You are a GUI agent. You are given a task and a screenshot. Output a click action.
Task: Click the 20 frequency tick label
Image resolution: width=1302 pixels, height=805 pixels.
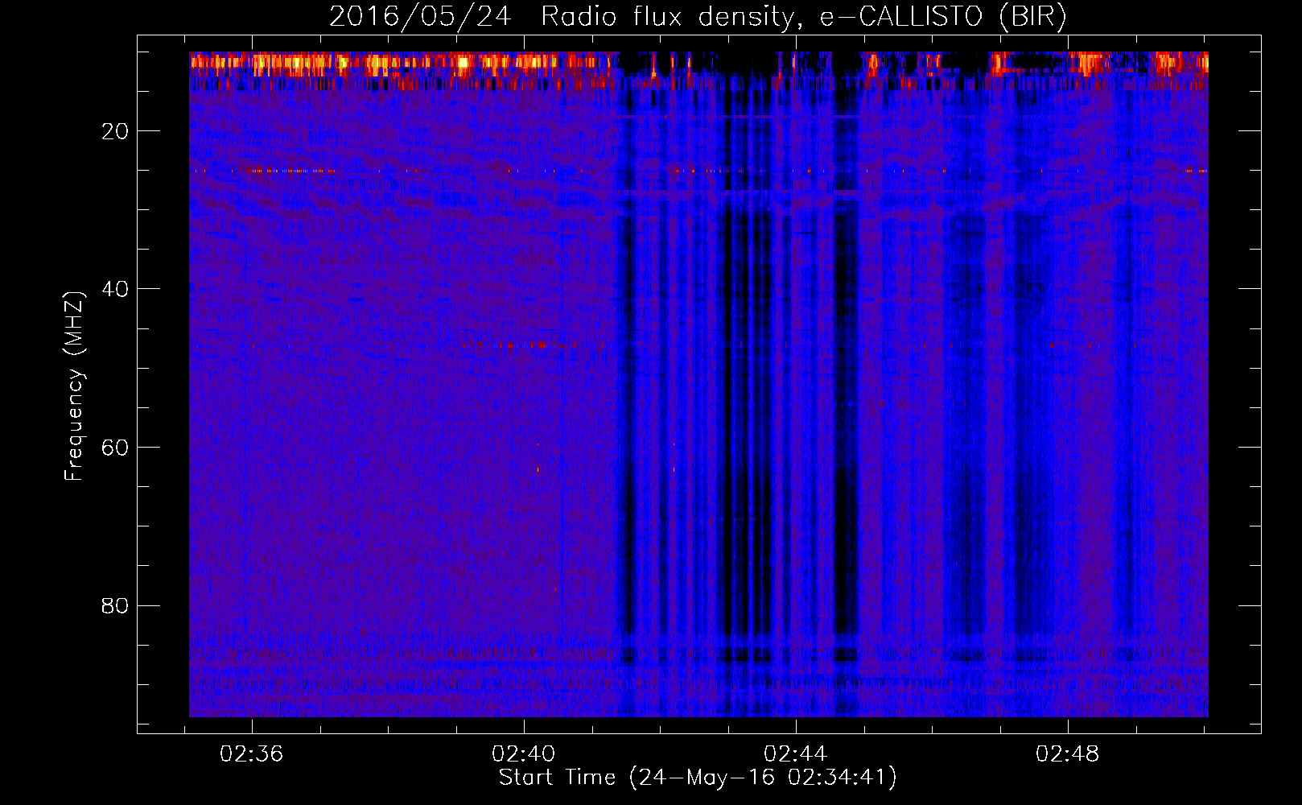point(115,131)
